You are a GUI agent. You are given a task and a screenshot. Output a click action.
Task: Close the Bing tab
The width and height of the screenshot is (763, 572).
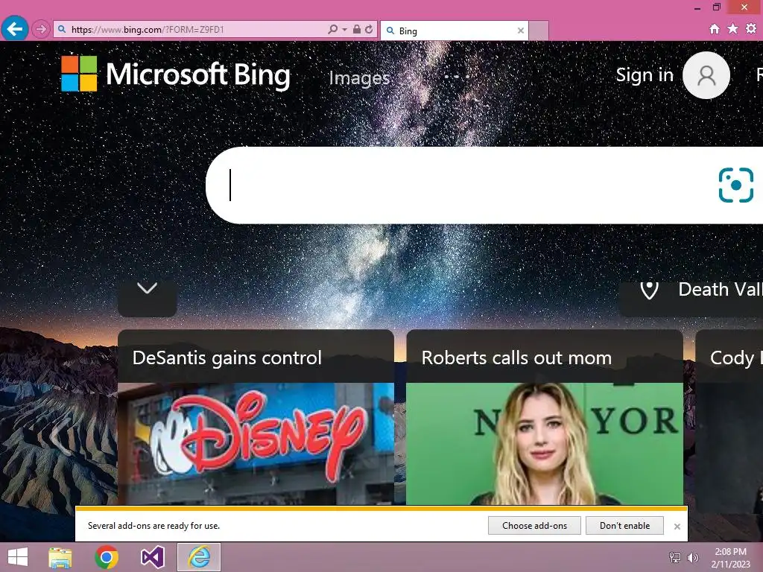[x=521, y=31]
